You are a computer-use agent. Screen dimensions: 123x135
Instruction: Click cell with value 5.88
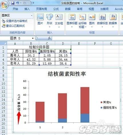coord(47,59)
